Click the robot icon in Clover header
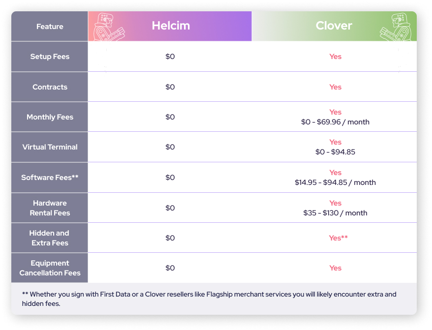Image resolution: width=432 pixels, height=330 pixels. coord(396,27)
